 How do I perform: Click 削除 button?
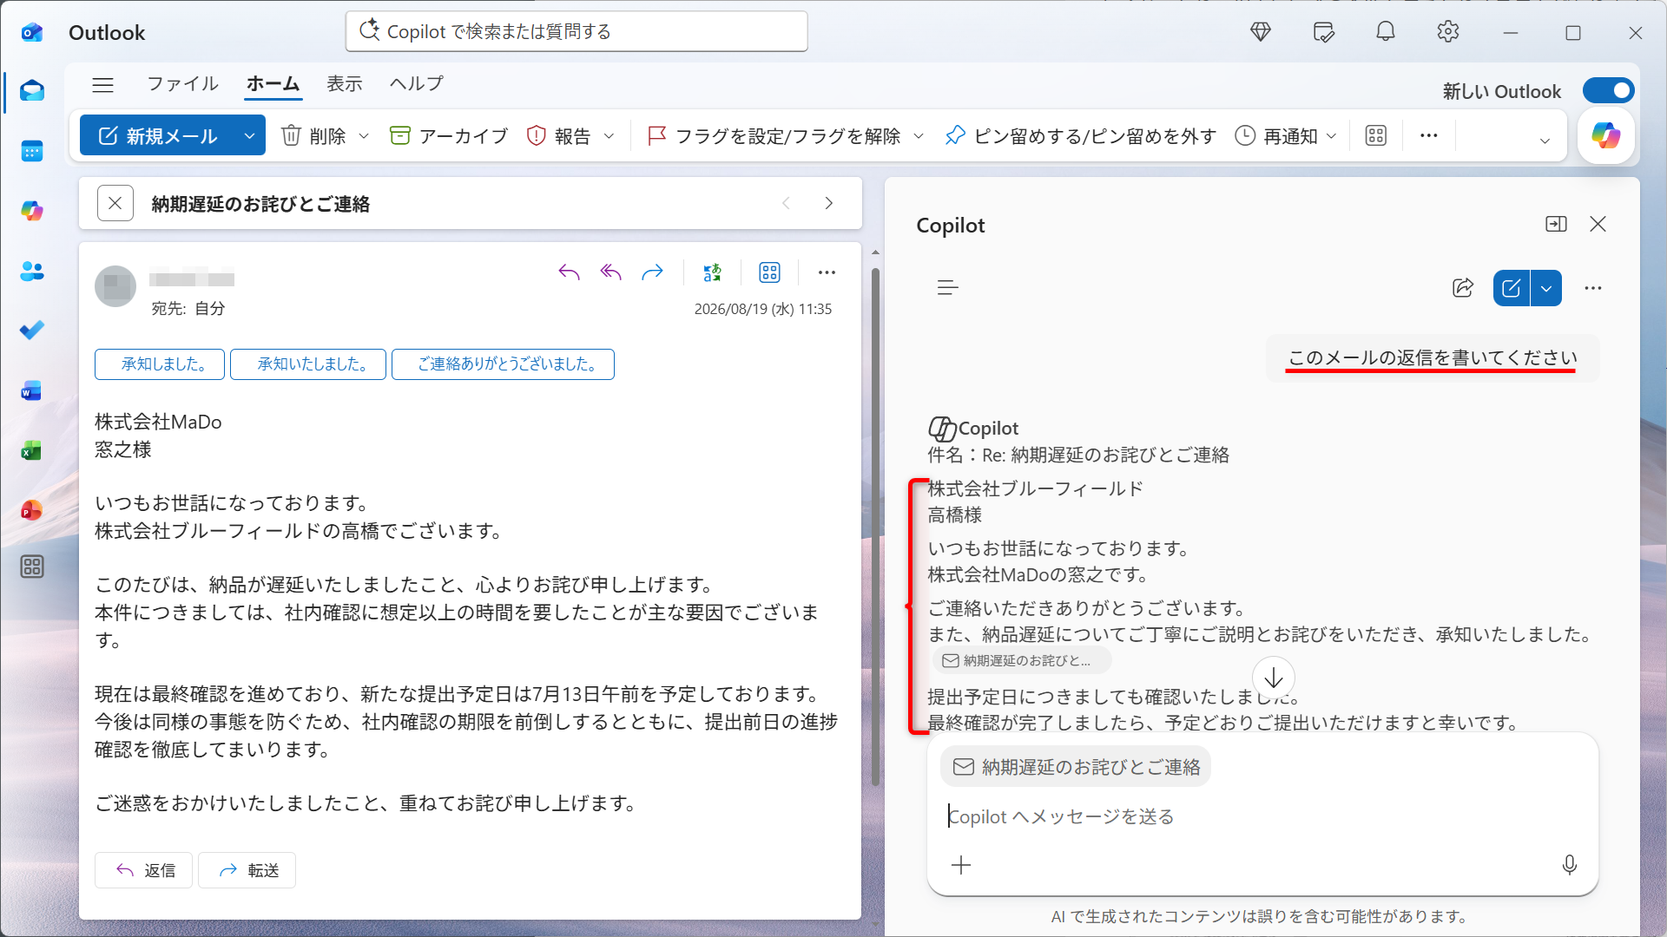coord(313,136)
